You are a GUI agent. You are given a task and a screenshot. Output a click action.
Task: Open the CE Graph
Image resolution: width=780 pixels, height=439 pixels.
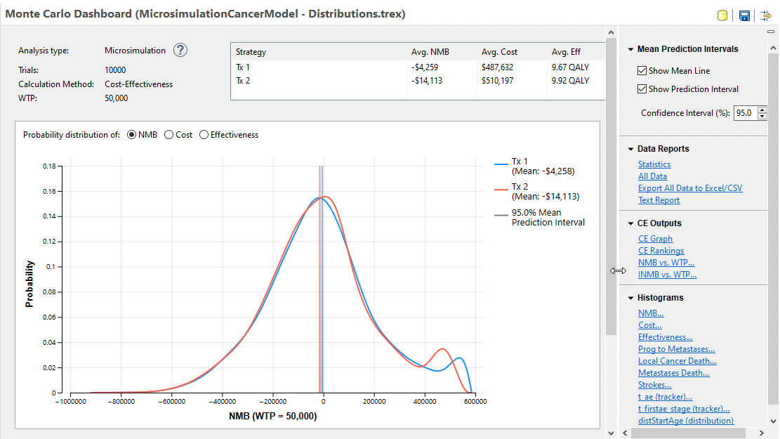click(x=655, y=238)
